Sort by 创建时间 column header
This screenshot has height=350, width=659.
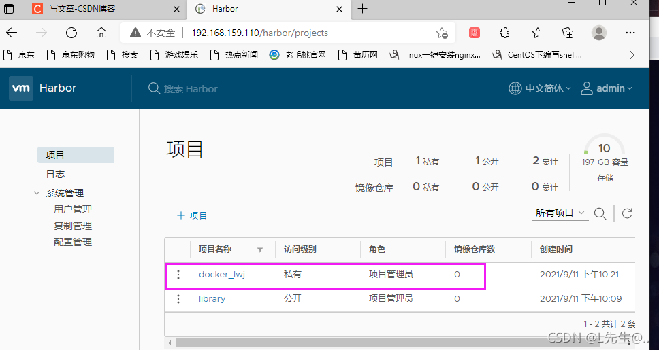[x=556, y=249]
